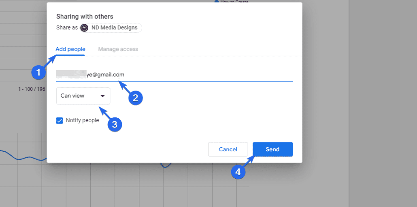Click the Send button
The width and height of the screenshot is (417, 207).
pos(272,149)
